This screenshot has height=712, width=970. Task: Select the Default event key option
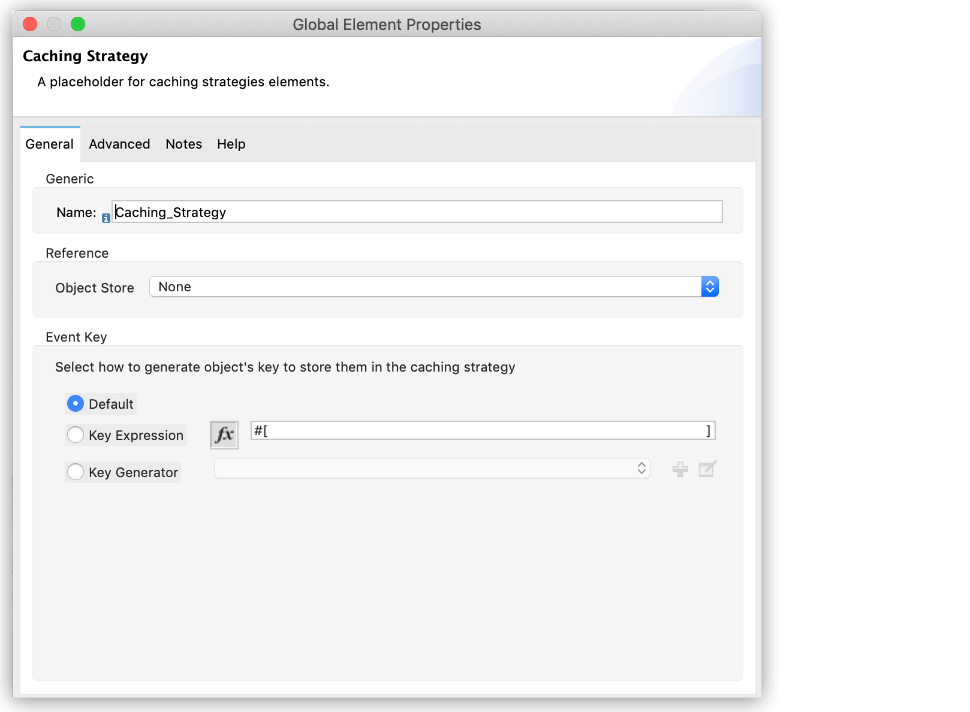click(x=75, y=403)
